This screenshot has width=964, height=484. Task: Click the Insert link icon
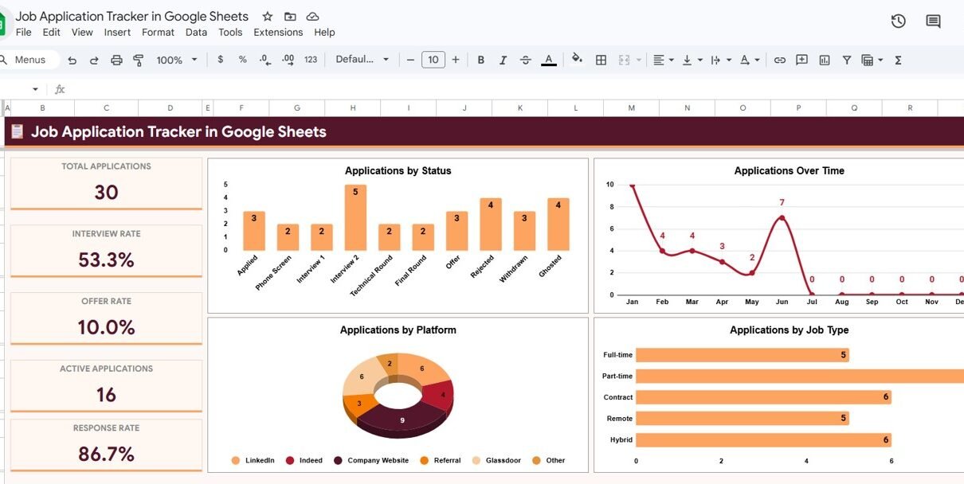[779, 60]
